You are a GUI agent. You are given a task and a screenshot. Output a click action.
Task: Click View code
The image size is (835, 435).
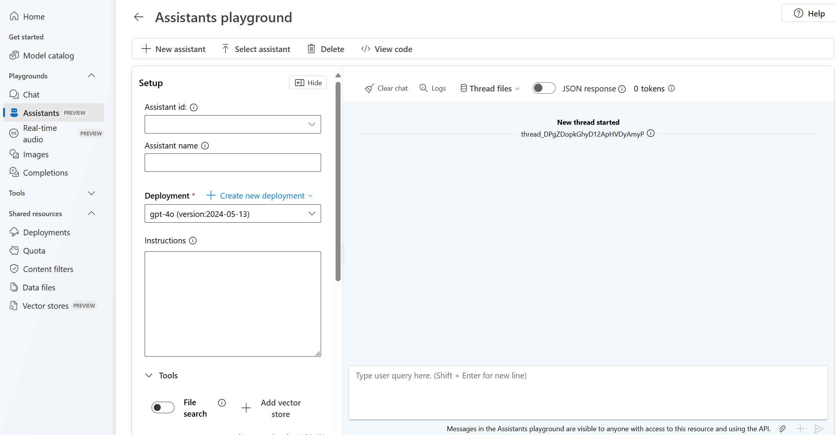[387, 49]
